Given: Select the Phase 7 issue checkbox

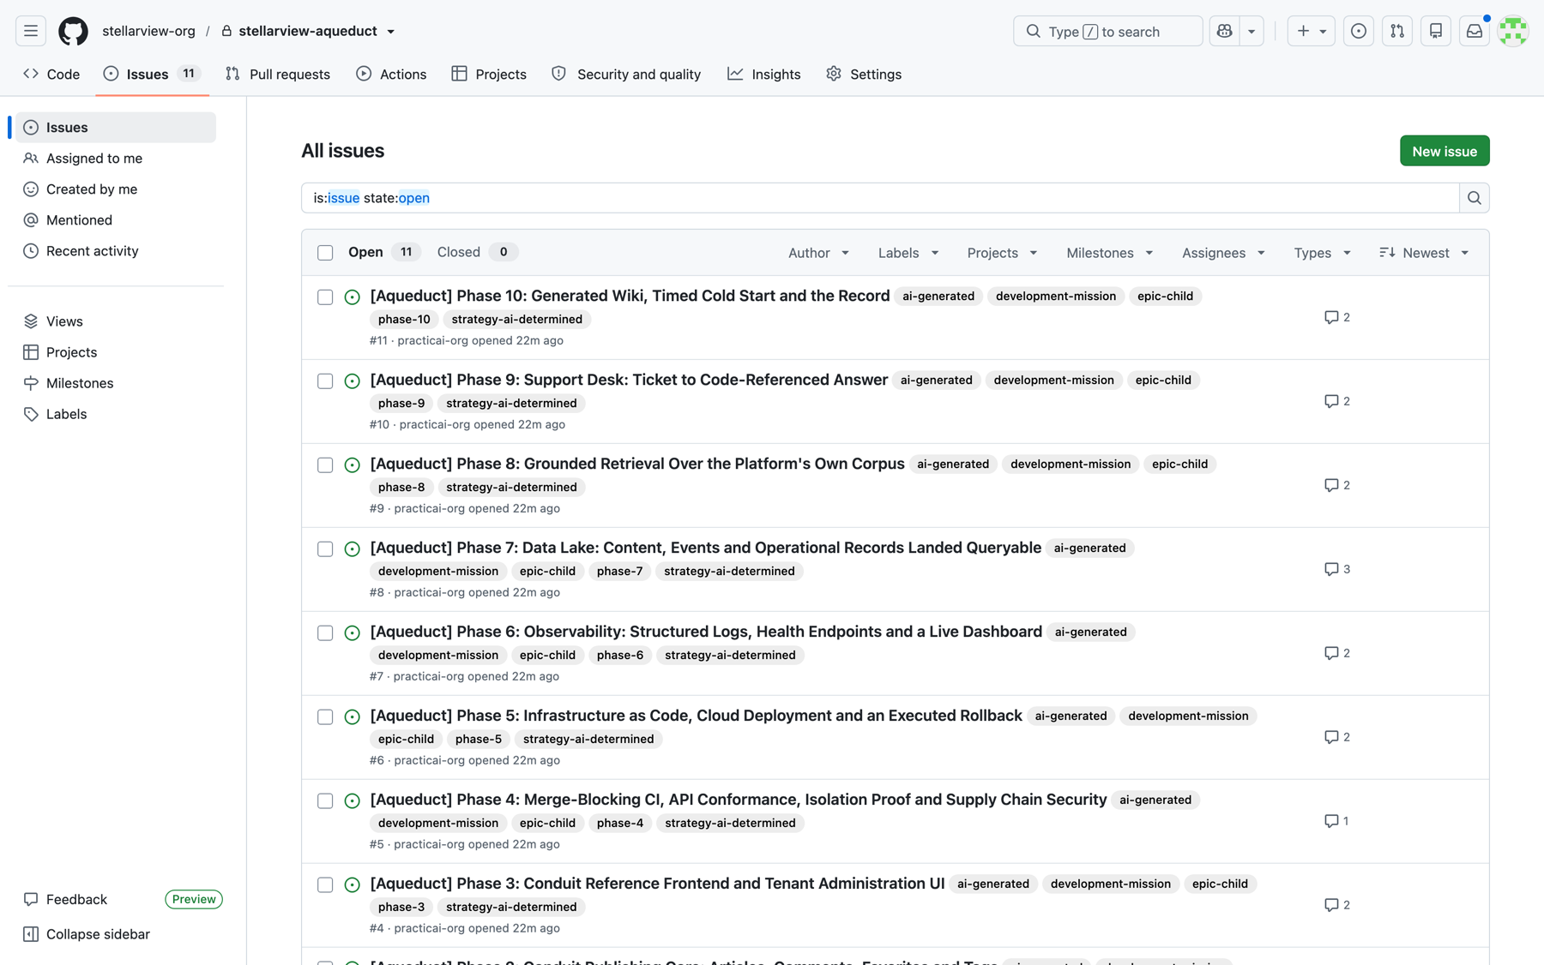Looking at the screenshot, I should [325, 549].
